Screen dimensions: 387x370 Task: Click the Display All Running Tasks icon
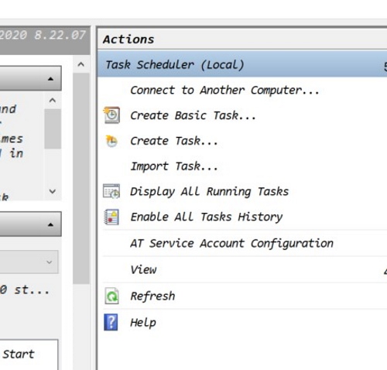coord(111,191)
